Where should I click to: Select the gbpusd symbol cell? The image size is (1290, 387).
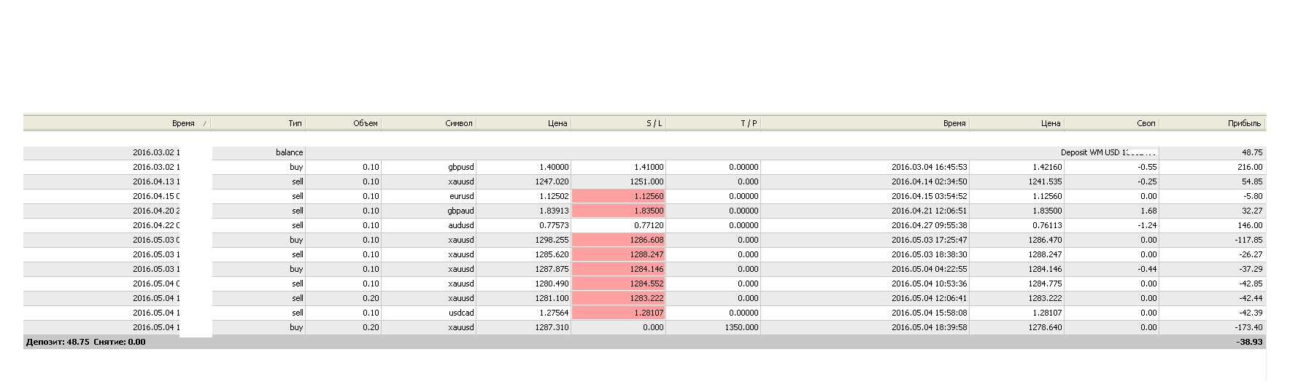[x=460, y=167]
